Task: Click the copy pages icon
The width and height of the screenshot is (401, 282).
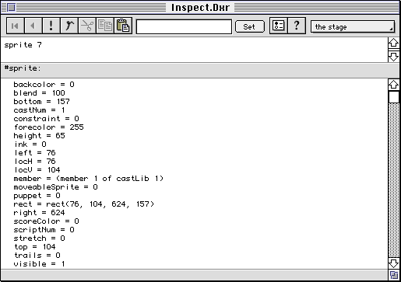Action: point(105,26)
